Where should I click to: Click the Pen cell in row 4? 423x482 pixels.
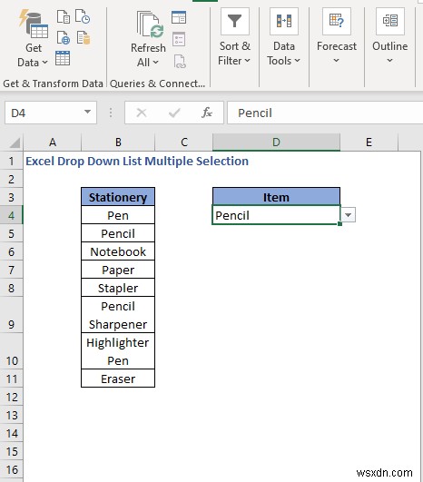(x=118, y=215)
